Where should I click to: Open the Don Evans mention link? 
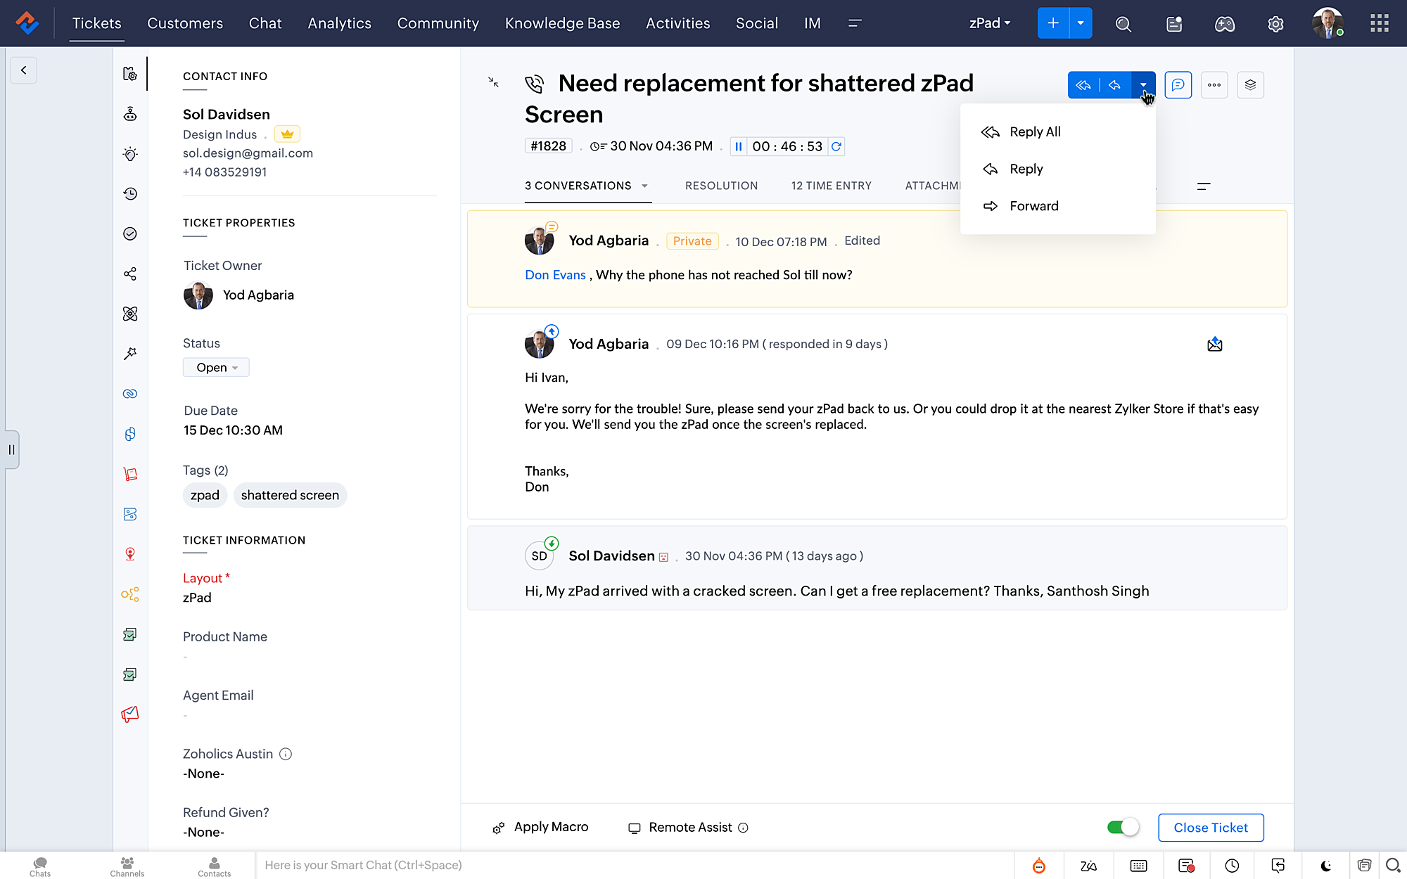coord(555,275)
